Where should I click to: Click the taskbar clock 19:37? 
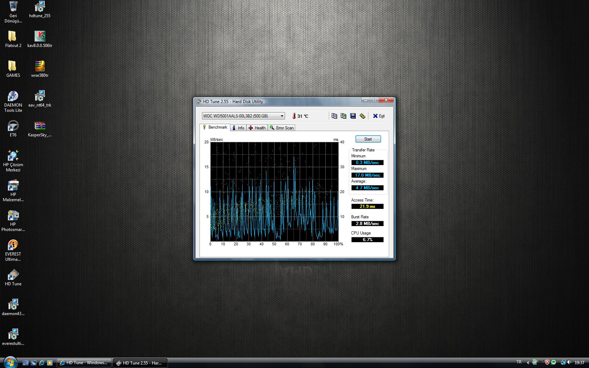click(579, 363)
